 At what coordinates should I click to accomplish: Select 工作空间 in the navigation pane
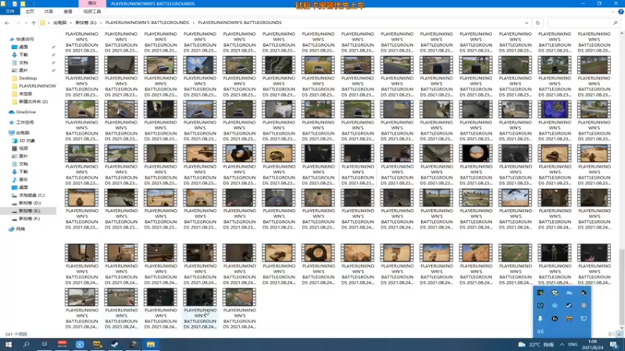(x=25, y=122)
